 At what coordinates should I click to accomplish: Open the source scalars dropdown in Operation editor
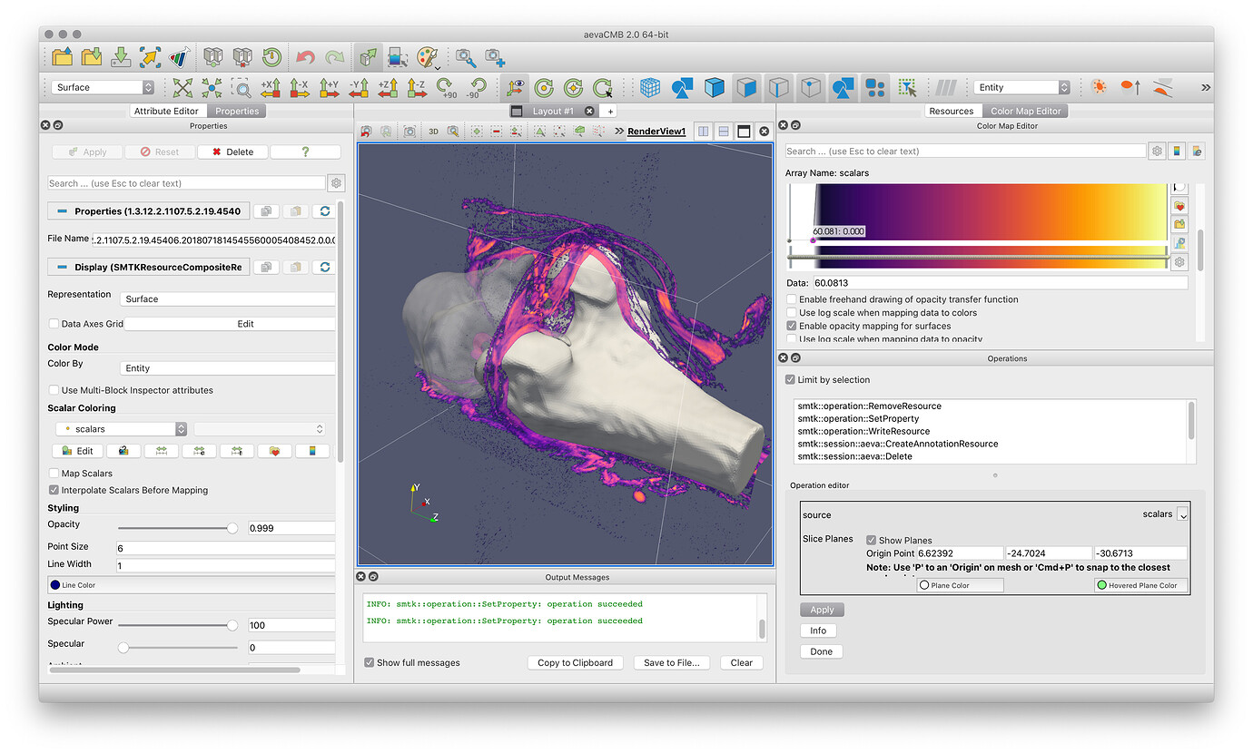click(x=1182, y=514)
